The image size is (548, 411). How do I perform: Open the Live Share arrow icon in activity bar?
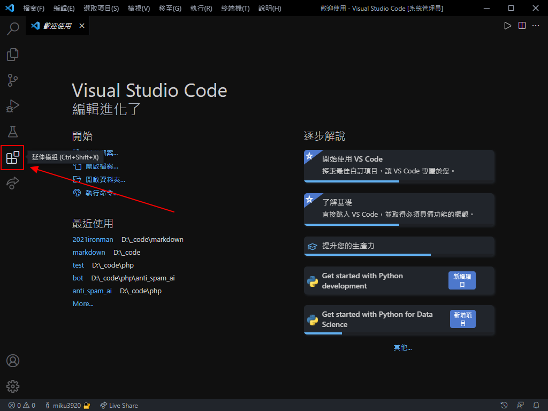[x=13, y=183]
